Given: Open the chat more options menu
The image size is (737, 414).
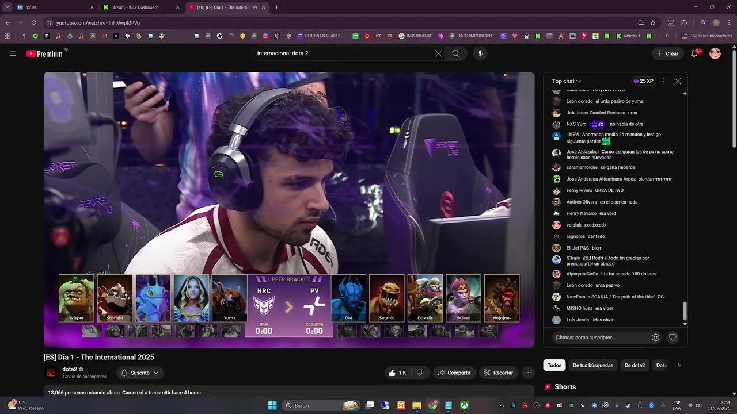Looking at the screenshot, I should (663, 81).
